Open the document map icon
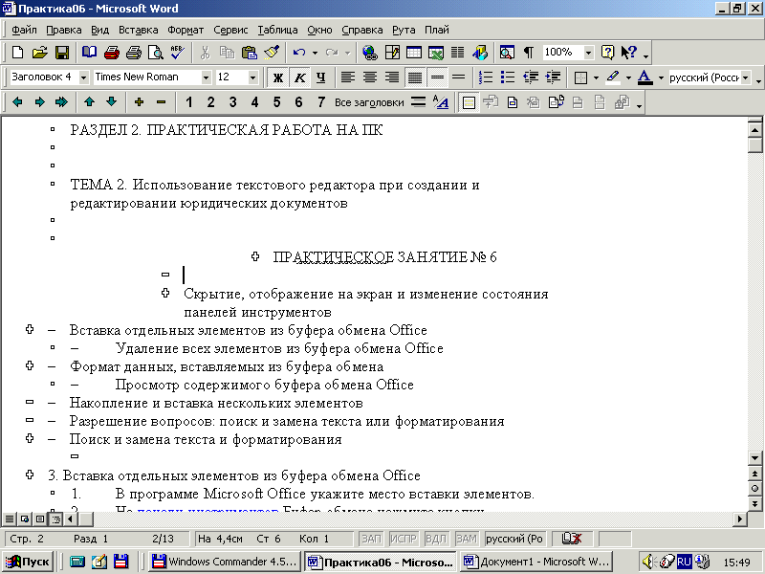Image resolution: width=765 pixels, height=574 pixels. point(507,53)
